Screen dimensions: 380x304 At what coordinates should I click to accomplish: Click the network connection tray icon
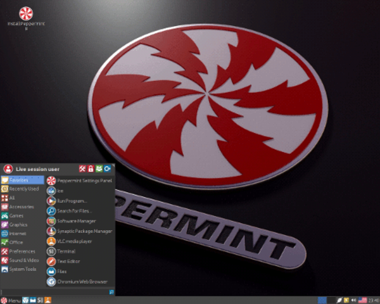click(x=339, y=300)
